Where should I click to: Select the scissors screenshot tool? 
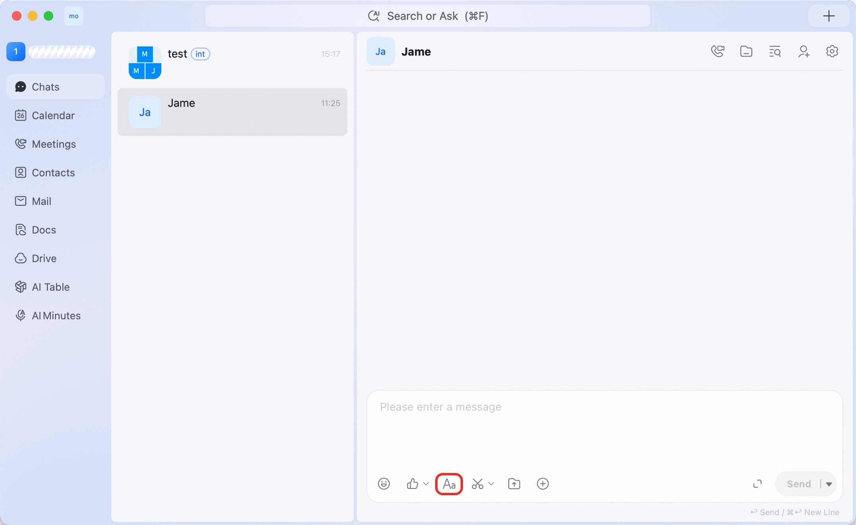pos(478,484)
